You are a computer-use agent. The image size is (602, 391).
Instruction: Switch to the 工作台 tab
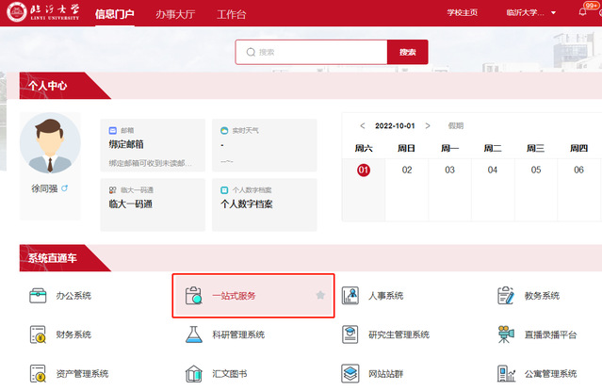point(232,15)
